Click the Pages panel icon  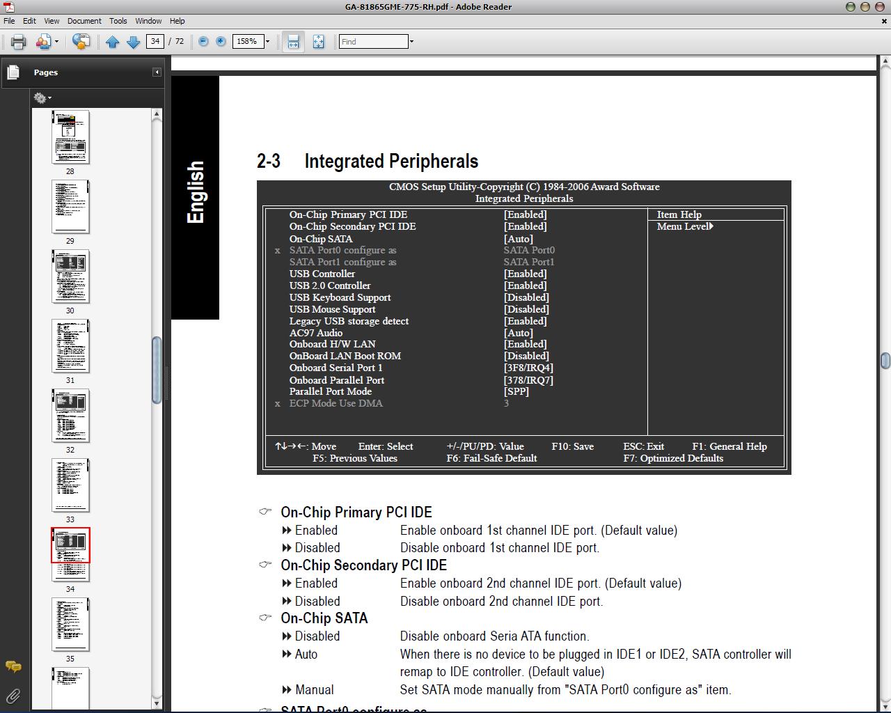click(13, 72)
